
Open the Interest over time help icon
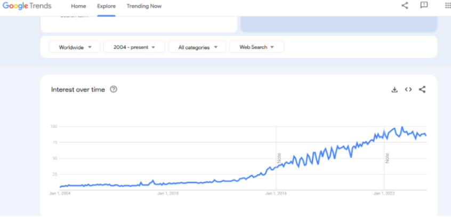tap(113, 90)
